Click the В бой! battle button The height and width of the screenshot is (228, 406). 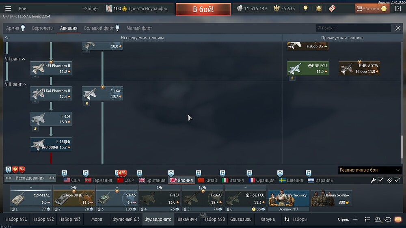203,9
